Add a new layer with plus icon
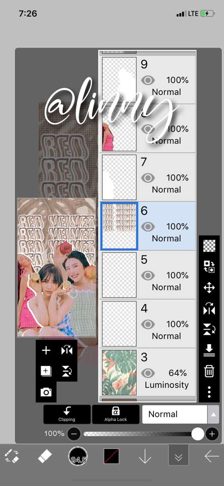This screenshot has width=224, height=486. pos(46,351)
